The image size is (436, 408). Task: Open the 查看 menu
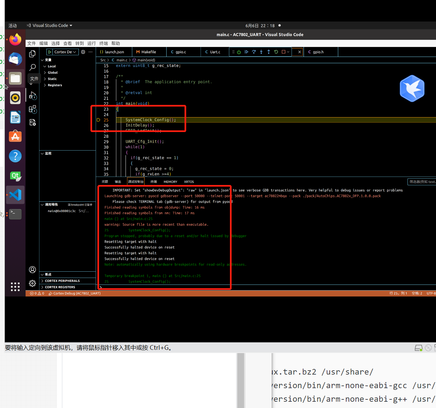(67, 43)
